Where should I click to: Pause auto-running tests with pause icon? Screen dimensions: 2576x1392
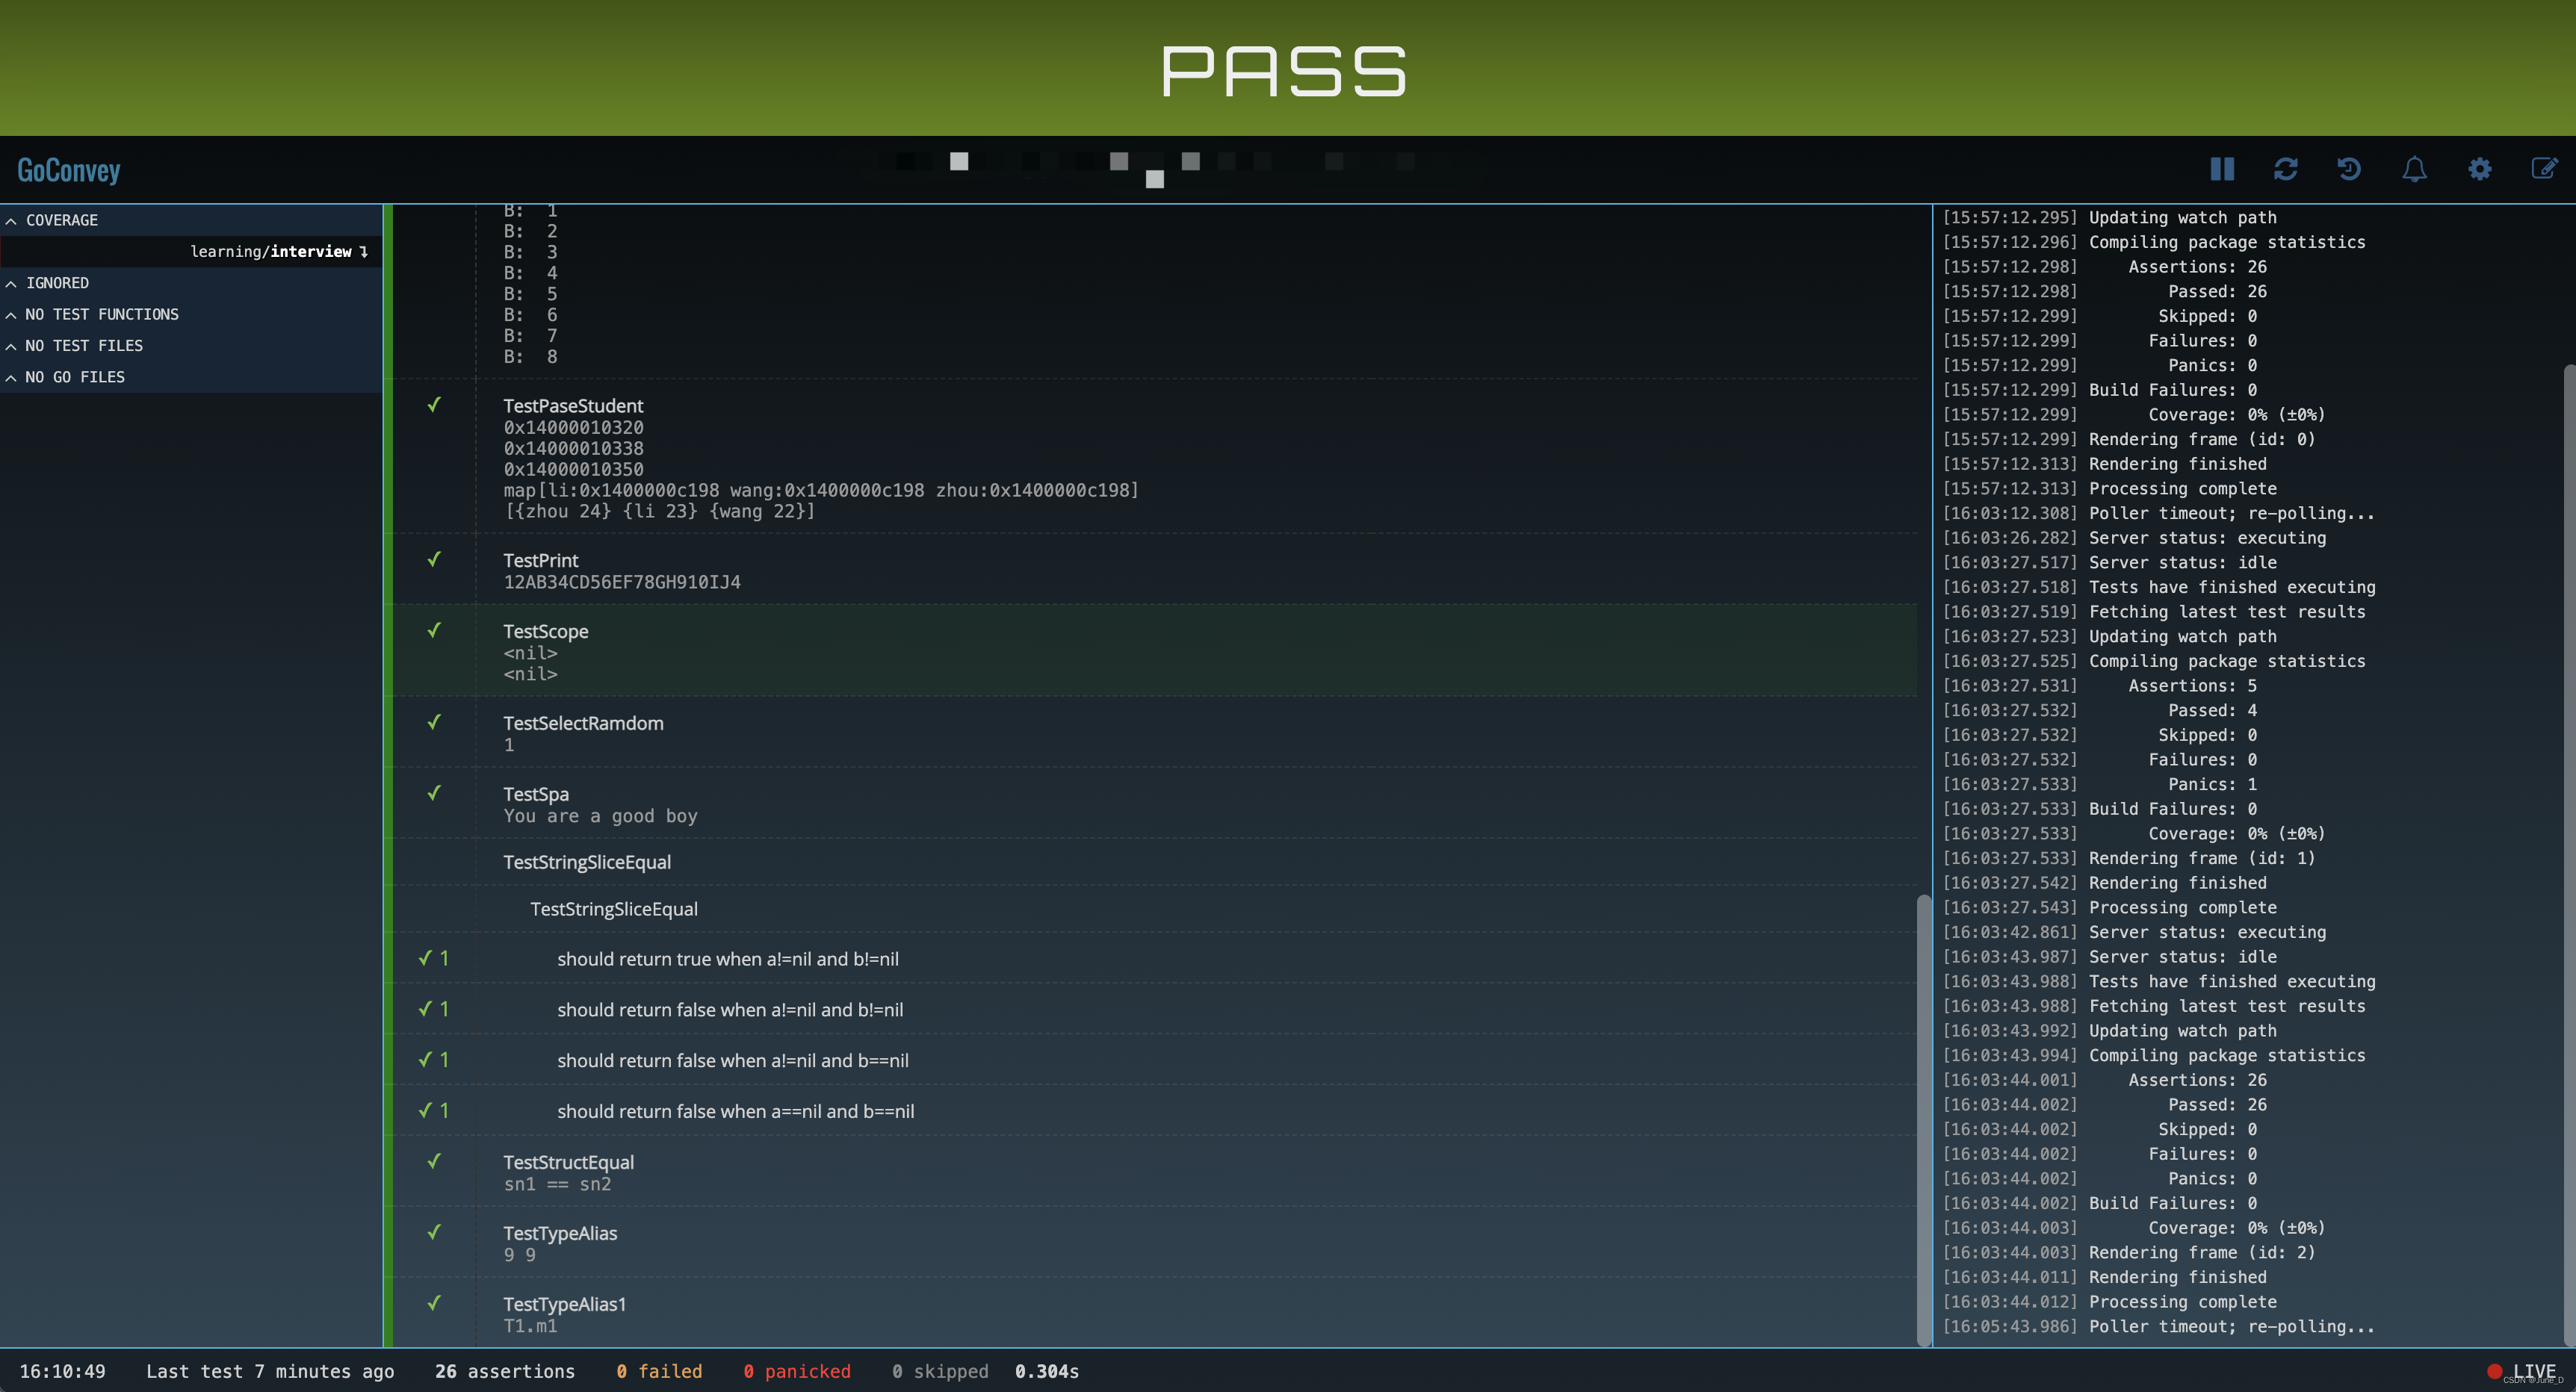click(x=2221, y=169)
